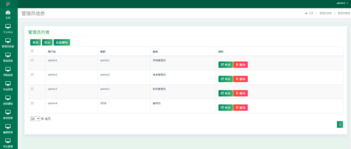Viewport: 351px width, 149px height.
Task: Click 批量删除 button
Action: click(x=62, y=42)
